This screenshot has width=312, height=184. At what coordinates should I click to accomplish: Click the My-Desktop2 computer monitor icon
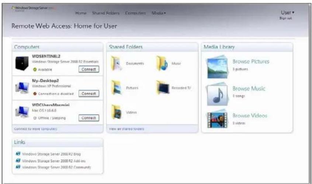(22, 88)
